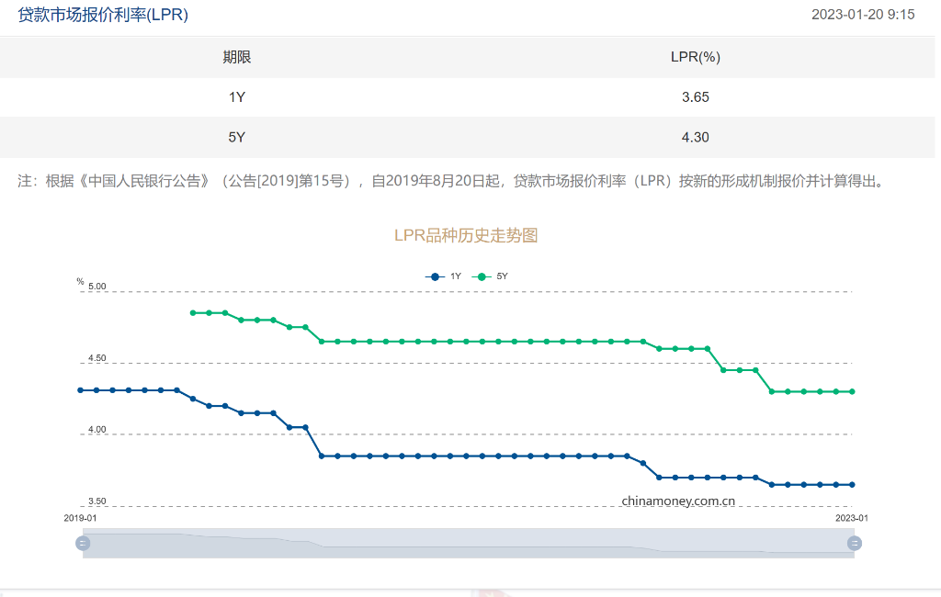Screen dimensions: 941x597
Task: Click the 2023-01 axis label
Action: 852,518
